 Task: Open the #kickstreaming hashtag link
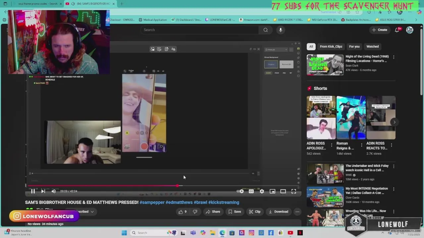(224, 202)
